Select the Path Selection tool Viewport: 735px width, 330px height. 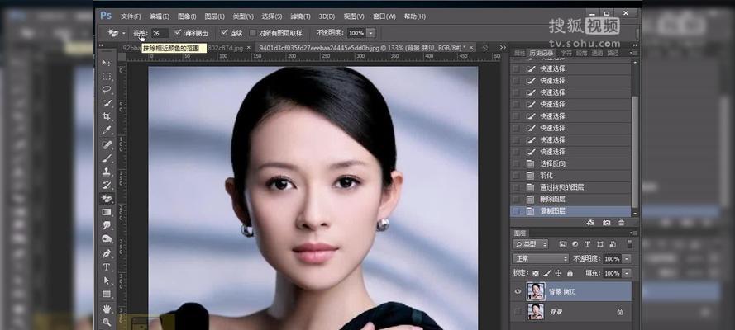pos(107,281)
